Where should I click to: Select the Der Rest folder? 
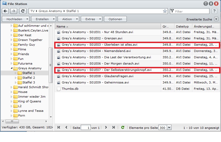pyautogui.click(x=25, y=35)
